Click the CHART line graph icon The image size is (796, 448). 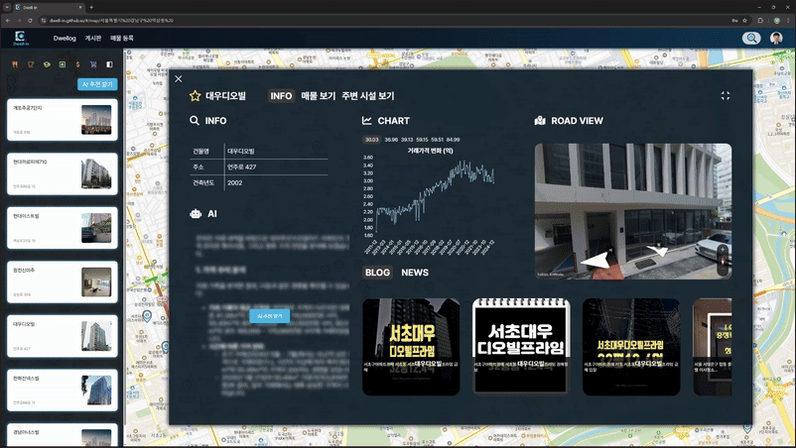[x=366, y=121]
